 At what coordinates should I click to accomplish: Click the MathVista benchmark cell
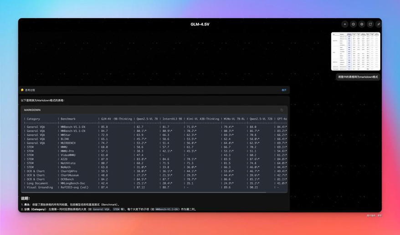68,163
